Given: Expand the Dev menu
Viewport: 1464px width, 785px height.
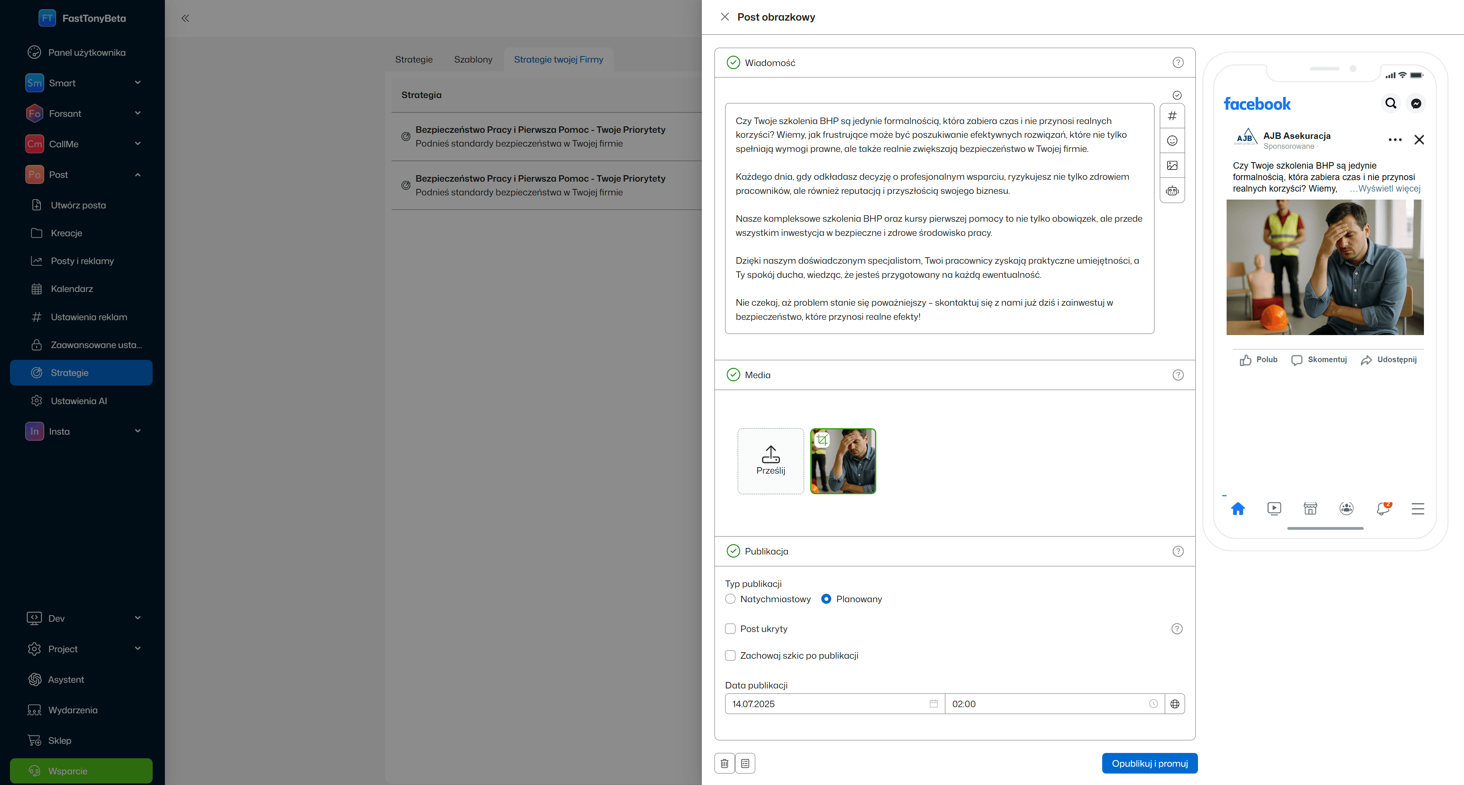Looking at the screenshot, I should point(82,619).
